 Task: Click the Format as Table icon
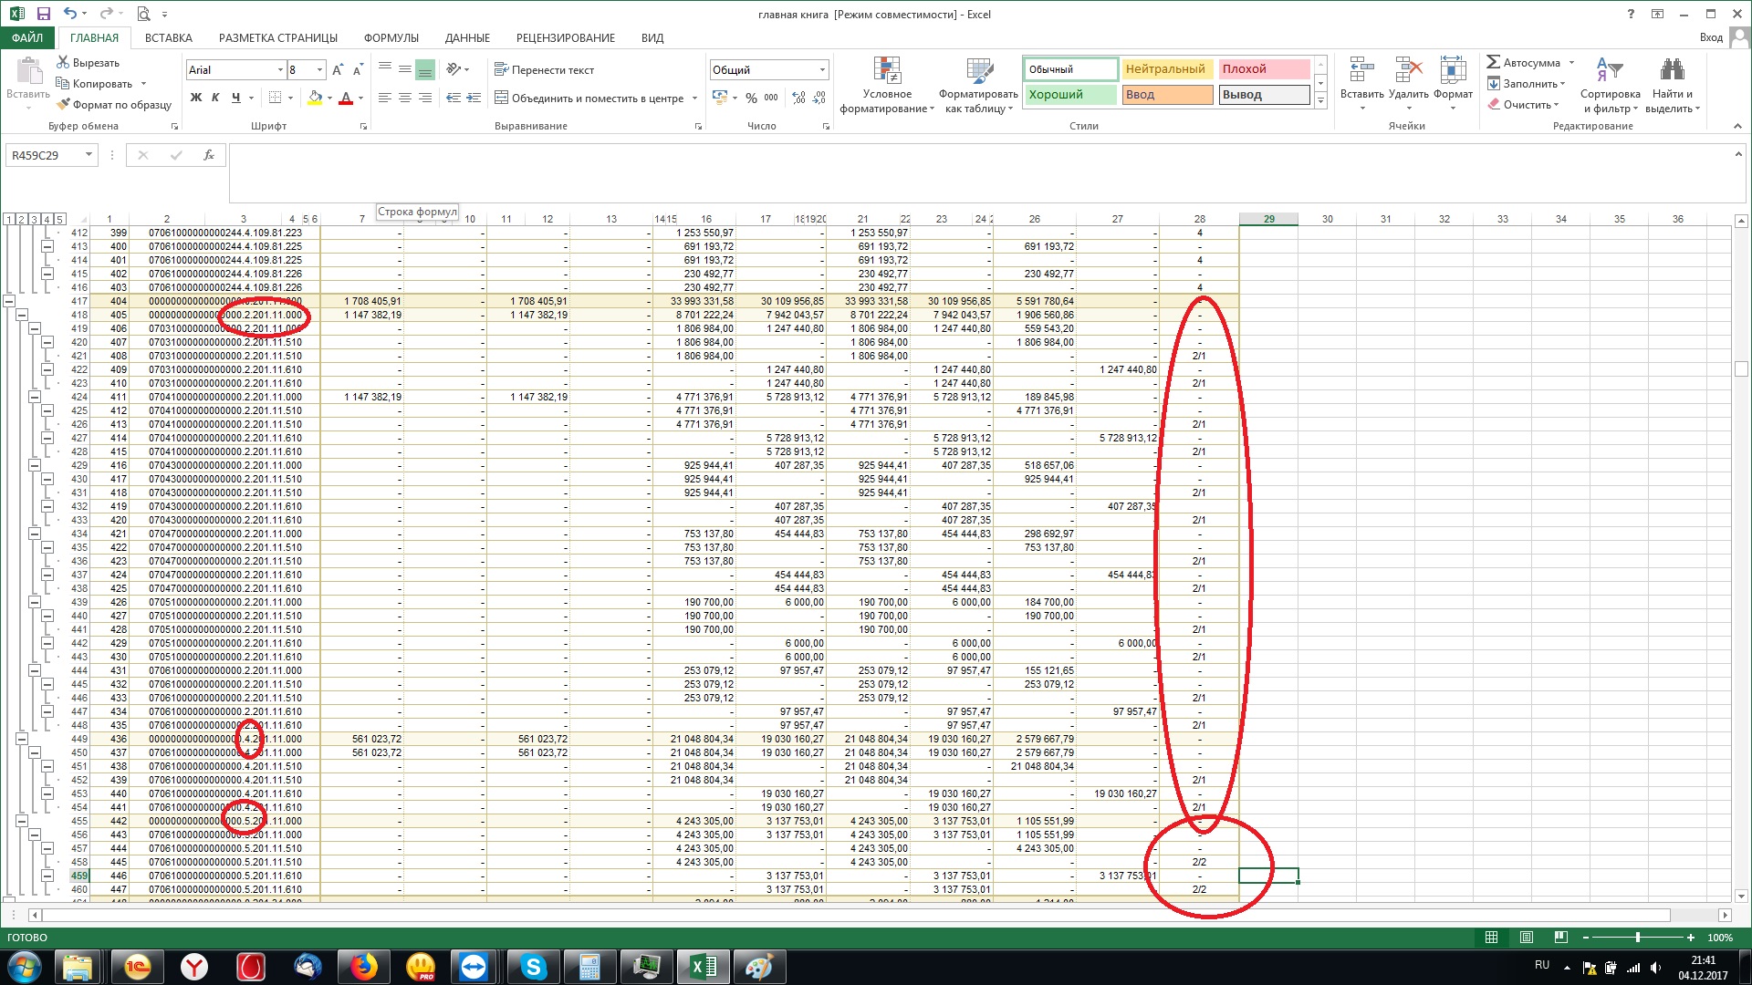click(978, 71)
